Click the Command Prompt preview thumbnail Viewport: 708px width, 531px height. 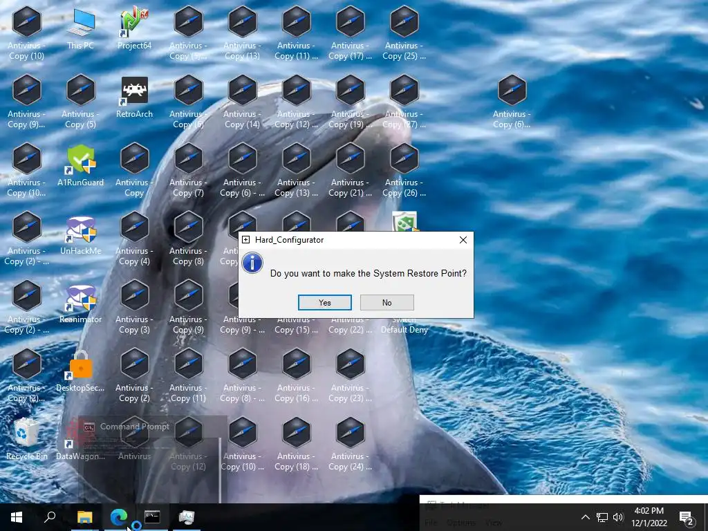click(152, 460)
